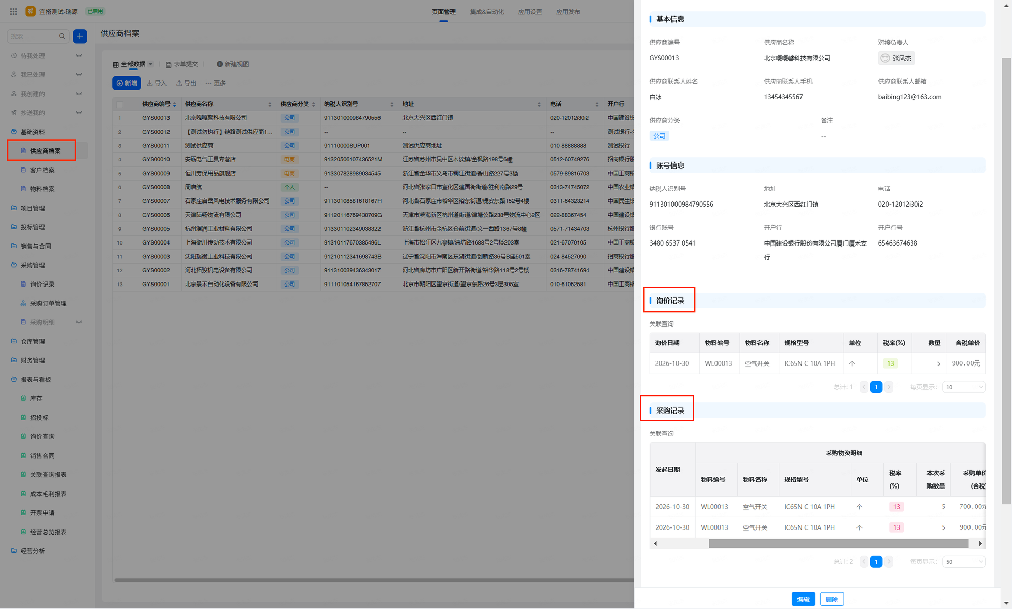Open the more (更多) actions menu
Screen dimensions: 1012x609
coord(216,83)
